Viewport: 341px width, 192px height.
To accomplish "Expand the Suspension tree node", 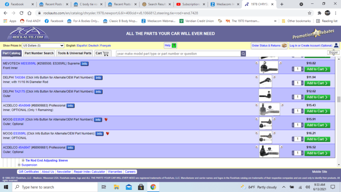I will pos(19,165).
